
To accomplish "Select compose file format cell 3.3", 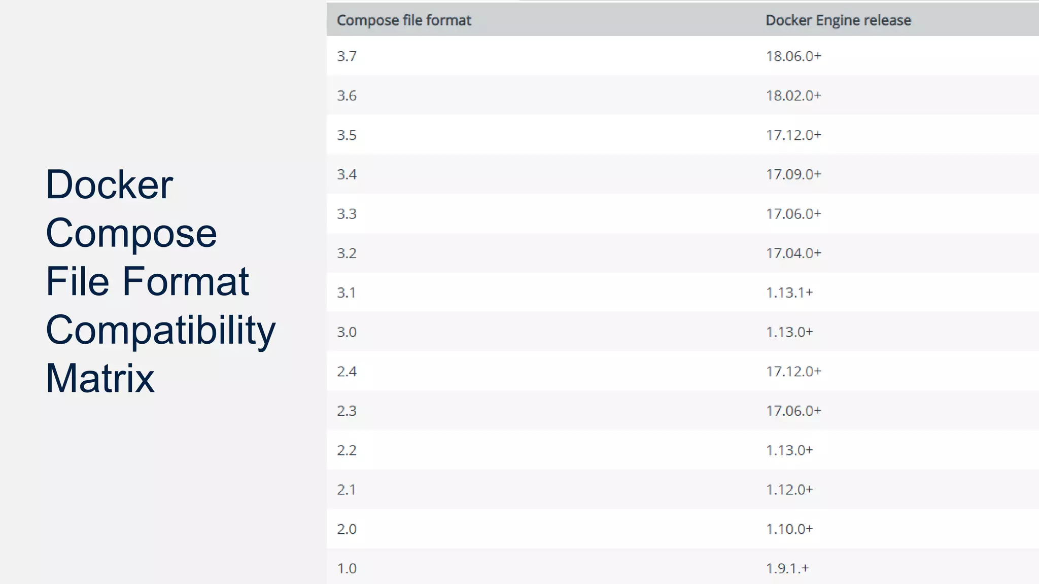I will 347,214.
